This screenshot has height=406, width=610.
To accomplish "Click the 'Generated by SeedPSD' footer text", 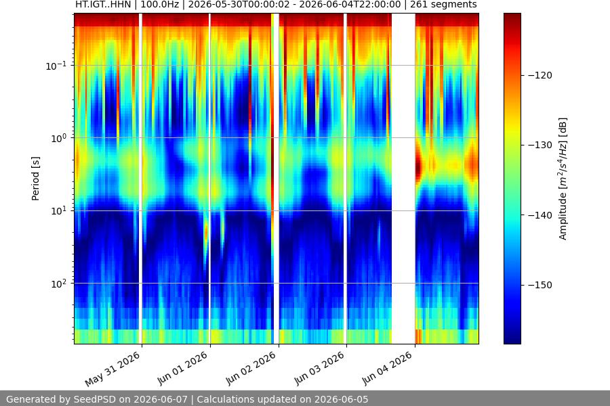I will tap(187, 399).
